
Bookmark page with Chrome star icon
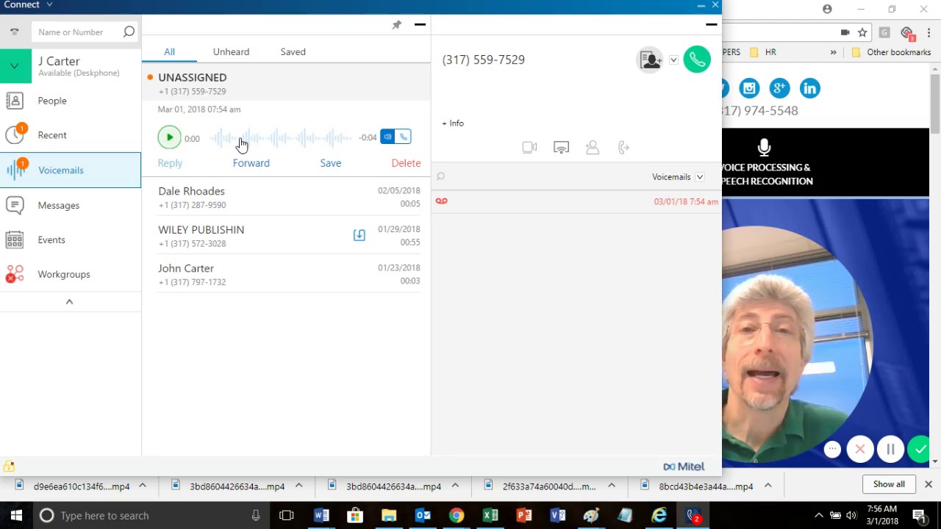[862, 32]
